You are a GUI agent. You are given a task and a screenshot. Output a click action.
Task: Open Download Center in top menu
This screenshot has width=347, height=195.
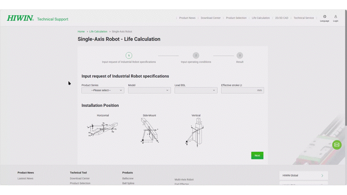[x=210, y=18]
